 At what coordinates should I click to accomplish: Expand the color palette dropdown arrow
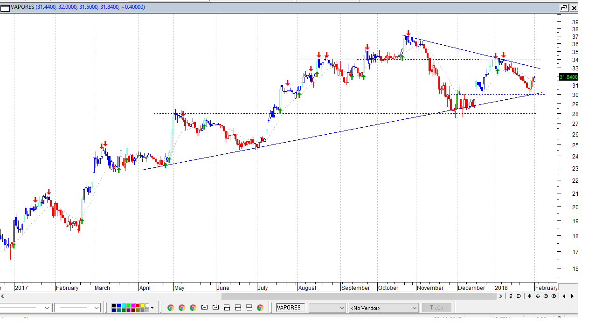(x=152, y=308)
